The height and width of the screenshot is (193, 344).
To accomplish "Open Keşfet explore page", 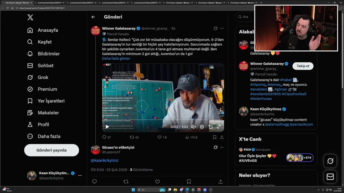I will point(40,42).
